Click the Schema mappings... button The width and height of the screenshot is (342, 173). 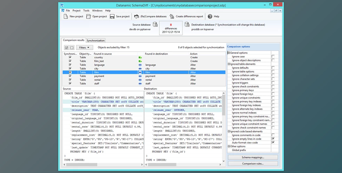pyautogui.click(x=253, y=158)
